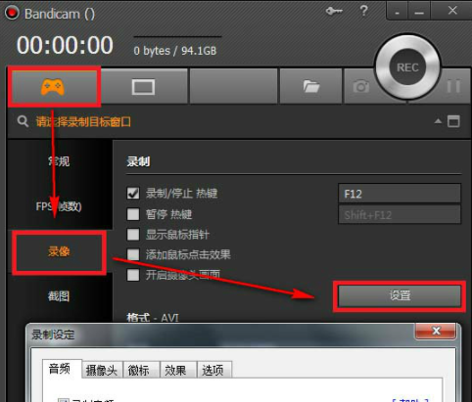Click the 设置 button
This screenshot has width=472, height=402.
(x=400, y=296)
